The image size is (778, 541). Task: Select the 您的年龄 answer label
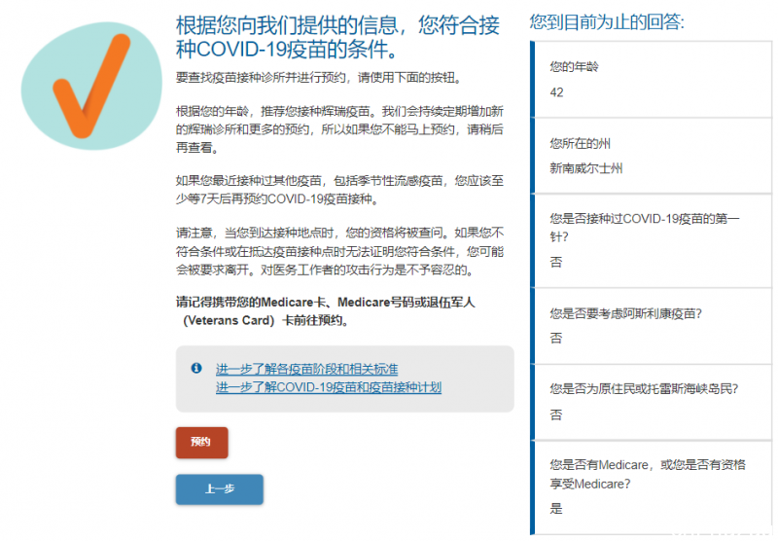pyautogui.click(x=574, y=67)
